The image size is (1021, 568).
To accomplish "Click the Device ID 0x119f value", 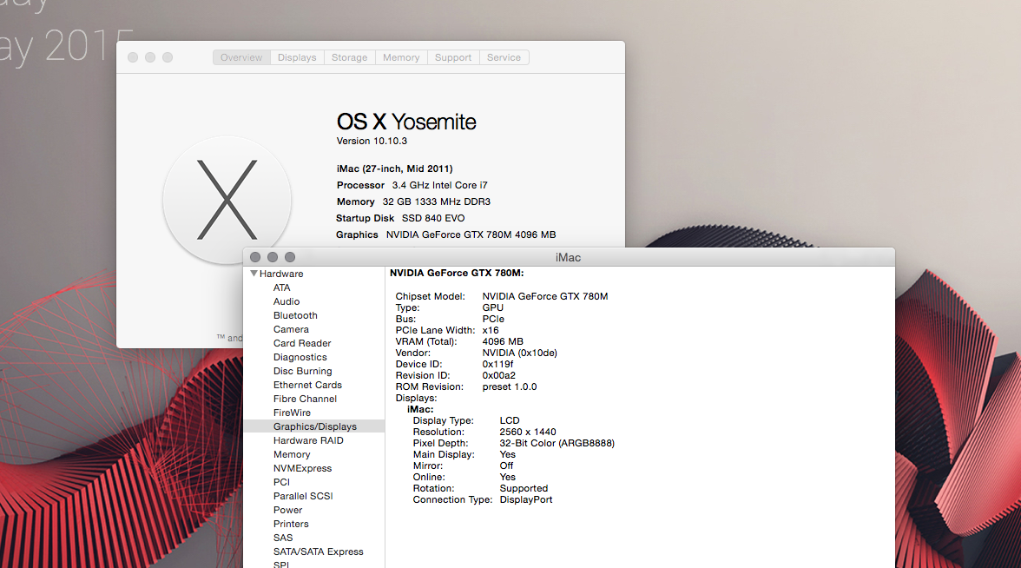I will pyautogui.click(x=497, y=364).
